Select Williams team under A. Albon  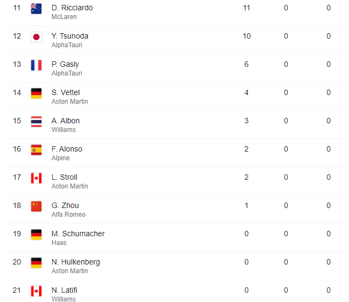click(63, 130)
